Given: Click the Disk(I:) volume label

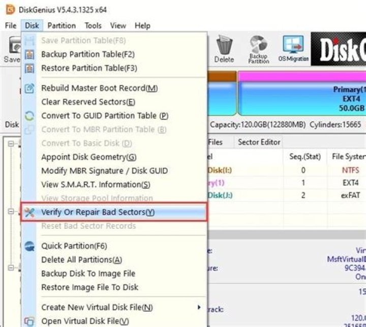Looking at the screenshot, I should 220,170.
